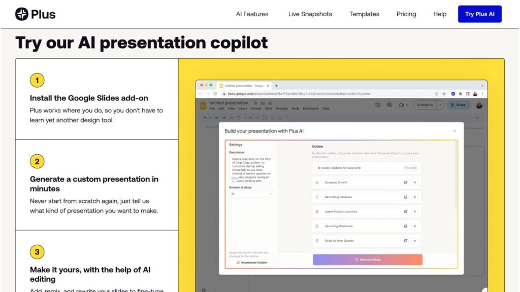The width and height of the screenshot is (520, 292).
Task: Click the move-to-folder icon beside the title
Action: (x=263, y=103)
